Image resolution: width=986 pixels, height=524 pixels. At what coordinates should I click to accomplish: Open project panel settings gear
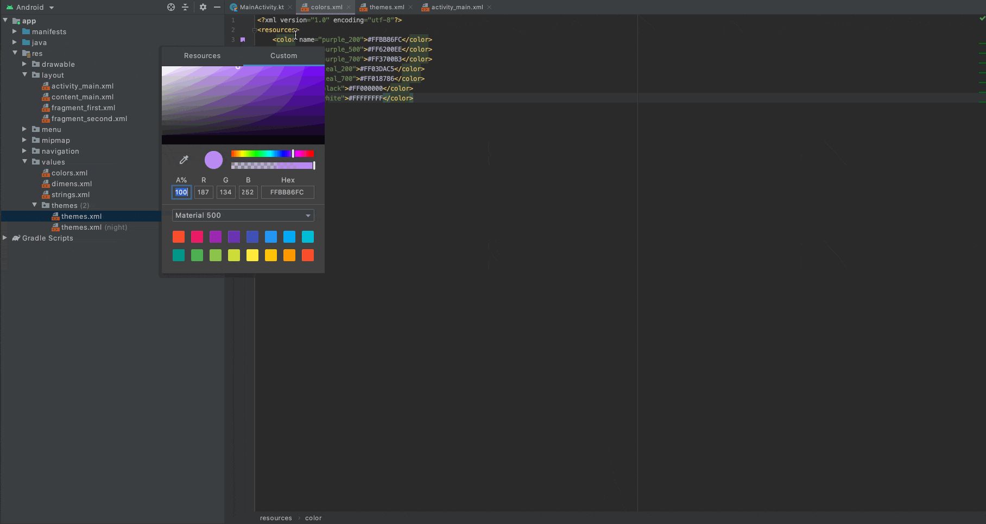203,7
